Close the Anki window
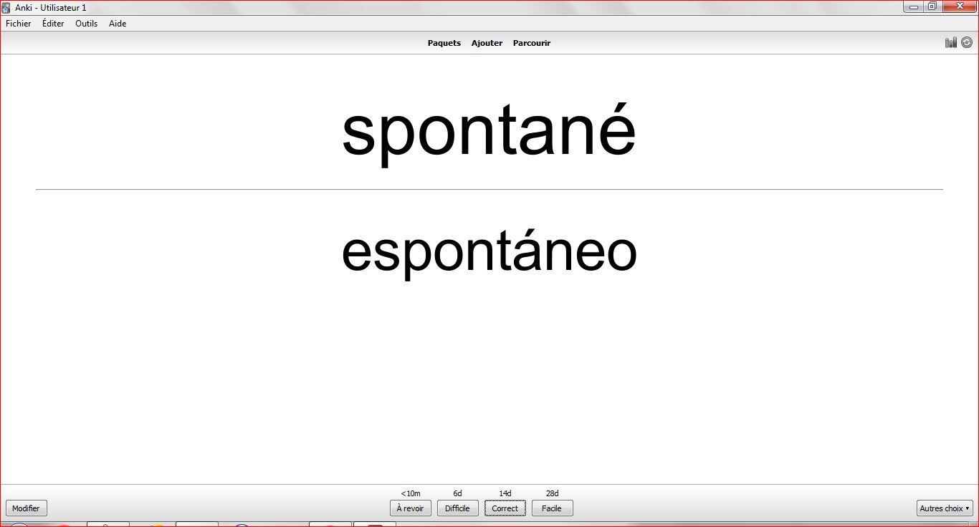Screen dimensions: 979x527 click(x=959, y=7)
